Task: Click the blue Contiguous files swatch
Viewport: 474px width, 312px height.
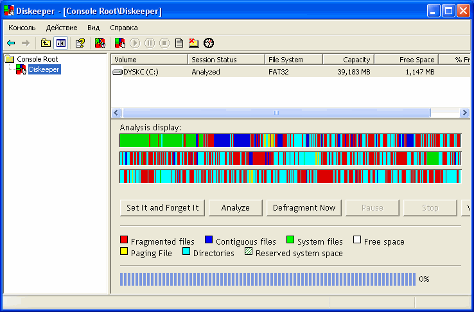Action: [x=209, y=240]
